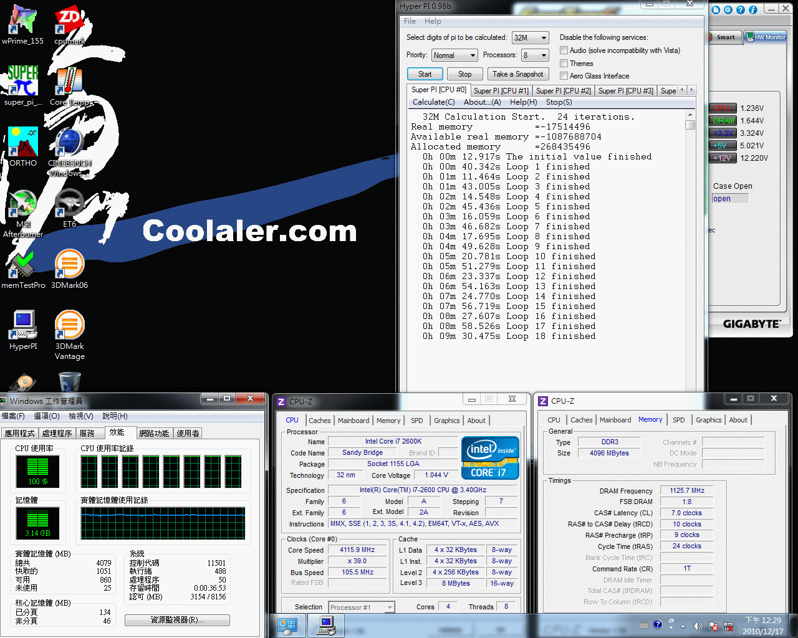Open the ORTHOS desktop icon
Screen dimensions: 798x638
pyautogui.click(x=23, y=147)
